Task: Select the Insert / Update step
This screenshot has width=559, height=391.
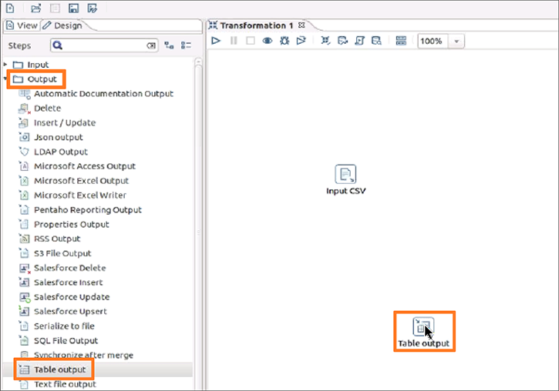Action: pyautogui.click(x=57, y=122)
